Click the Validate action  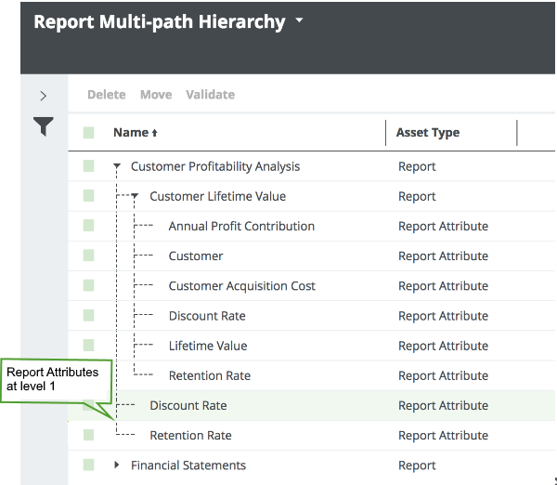point(210,95)
